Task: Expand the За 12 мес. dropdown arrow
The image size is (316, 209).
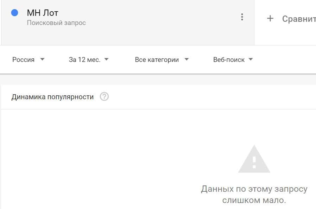Action: click(x=106, y=59)
